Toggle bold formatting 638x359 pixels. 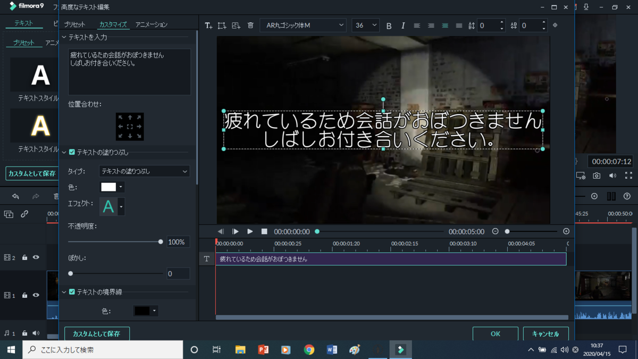pos(389,26)
